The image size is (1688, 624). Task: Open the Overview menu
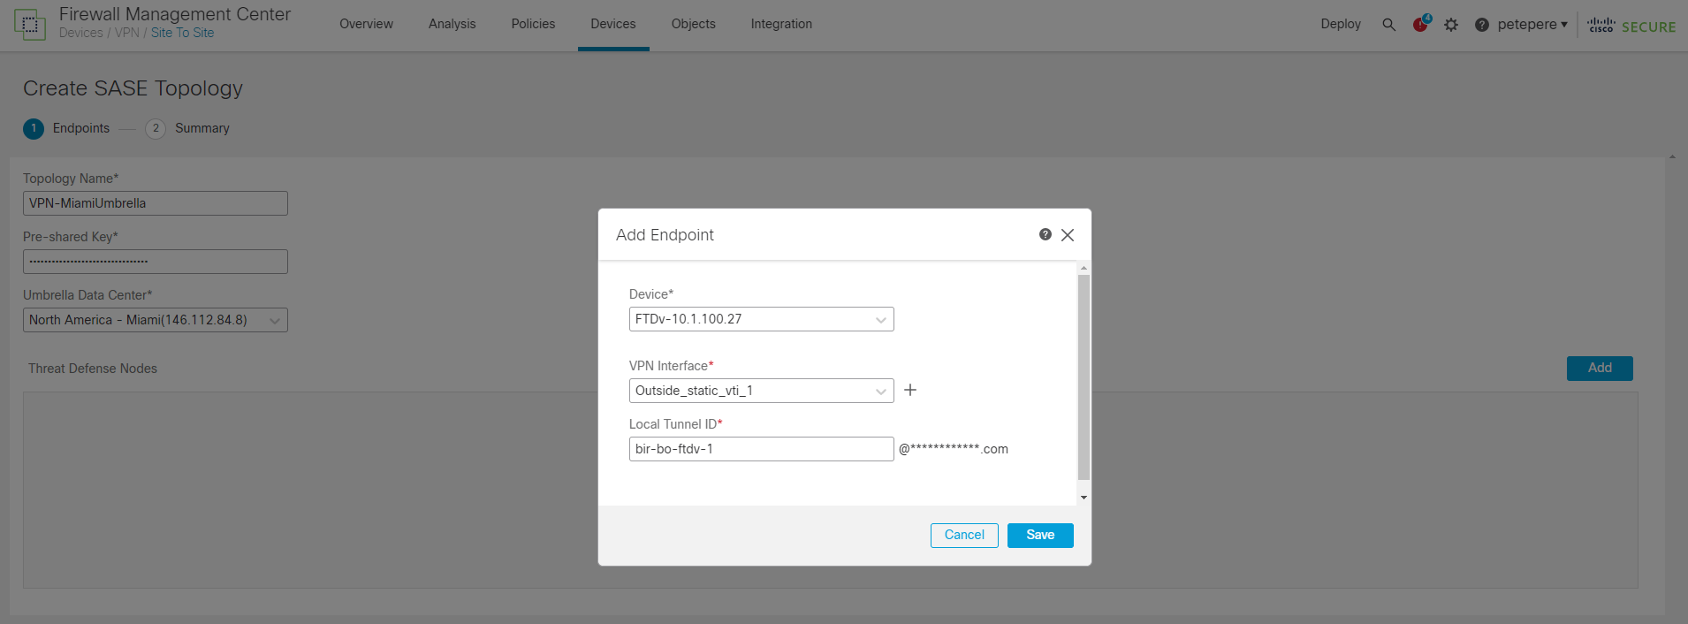pyautogui.click(x=366, y=24)
